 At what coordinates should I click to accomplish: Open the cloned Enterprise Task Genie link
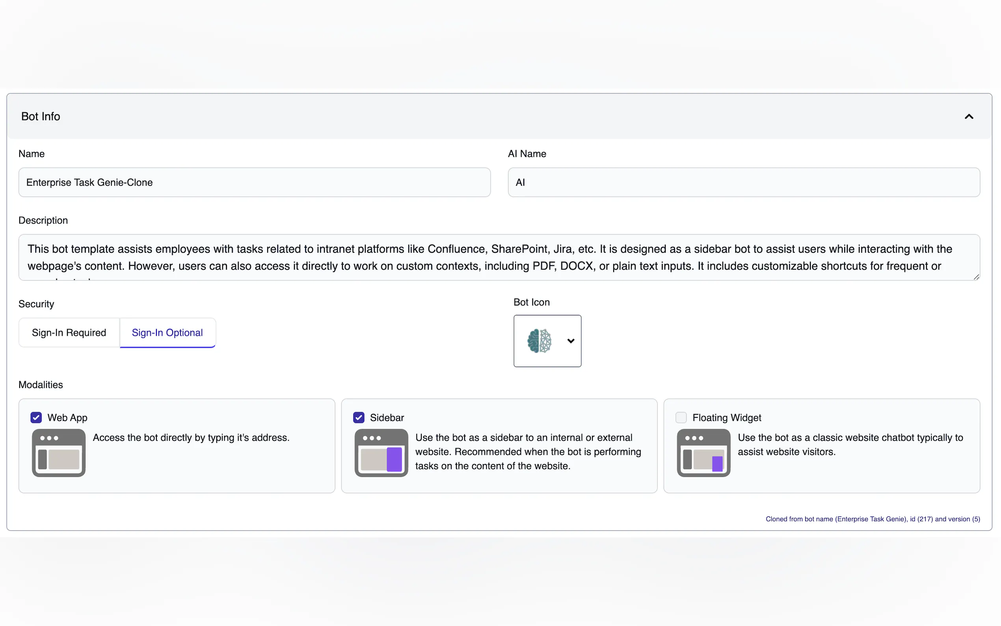pyautogui.click(x=872, y=519)
